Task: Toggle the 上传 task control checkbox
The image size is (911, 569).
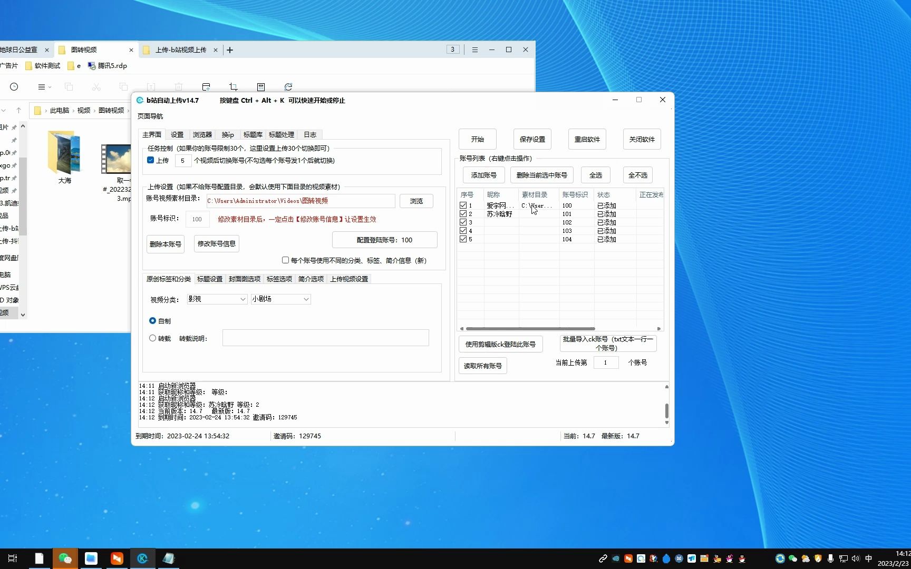Action: (151, 160)
